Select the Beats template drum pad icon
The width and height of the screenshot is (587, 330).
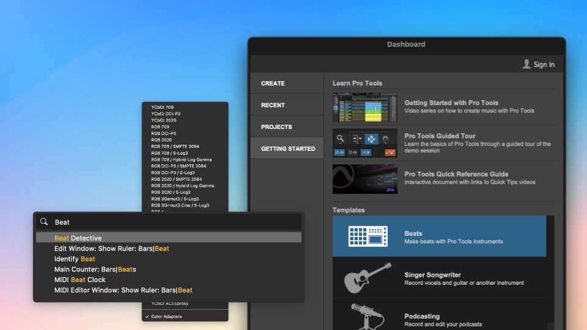(x=367, y=236)
